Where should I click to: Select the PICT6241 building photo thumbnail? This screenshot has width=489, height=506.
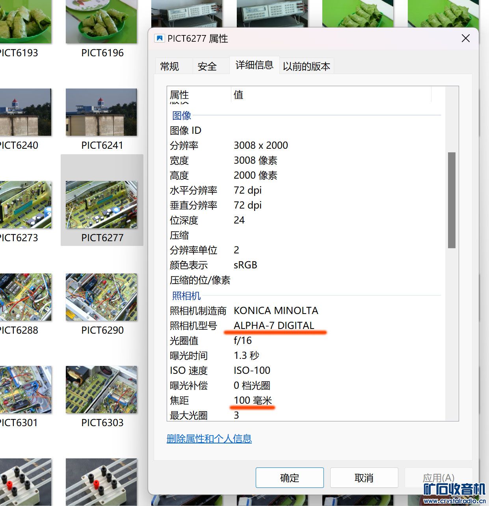tap(101, 112)
